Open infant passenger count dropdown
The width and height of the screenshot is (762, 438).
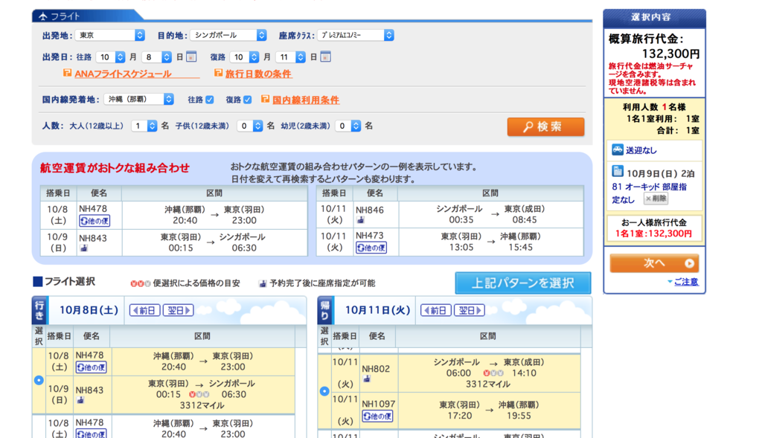348,126
